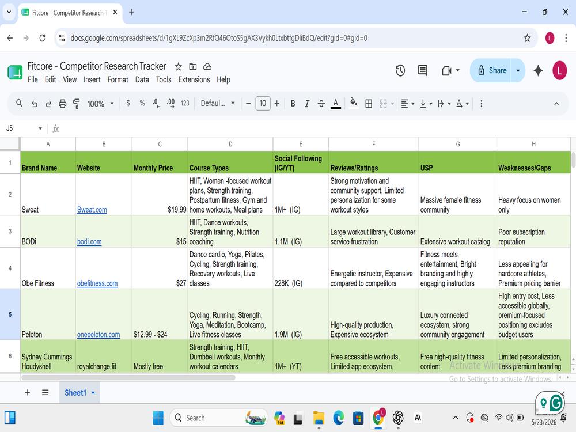Open the Share options dropdown arrow
Image resolution: width=576 pixels, height=432 pixels.
tap(518, 70)
